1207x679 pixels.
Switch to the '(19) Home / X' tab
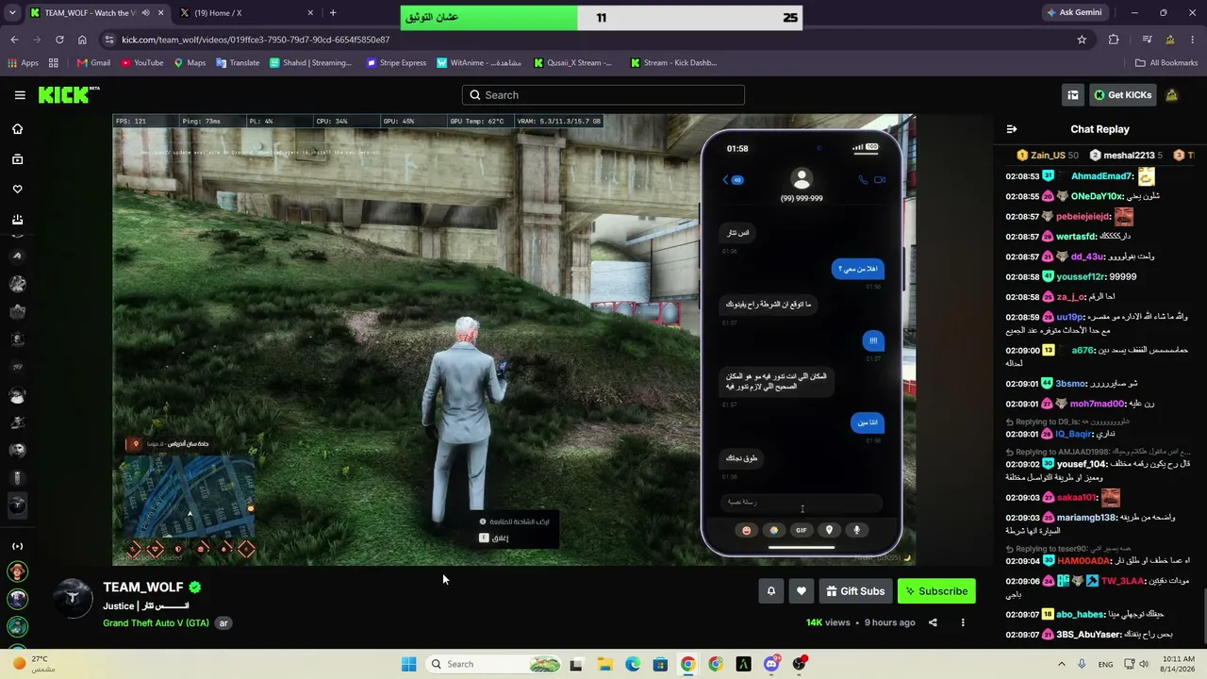tap(249, 13)
